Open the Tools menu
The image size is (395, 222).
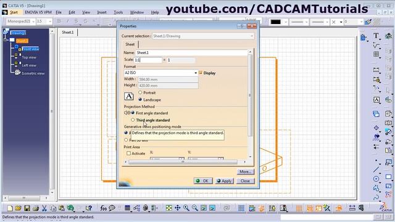click(118, 12)
